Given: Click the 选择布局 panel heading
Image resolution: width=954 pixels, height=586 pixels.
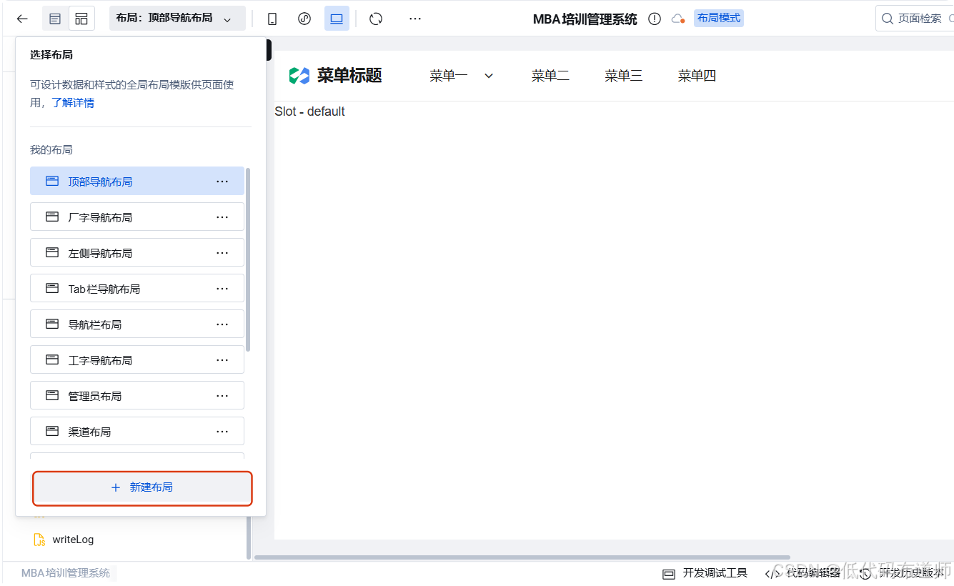Looking at the screenshot, I should [x=51, y=55].
